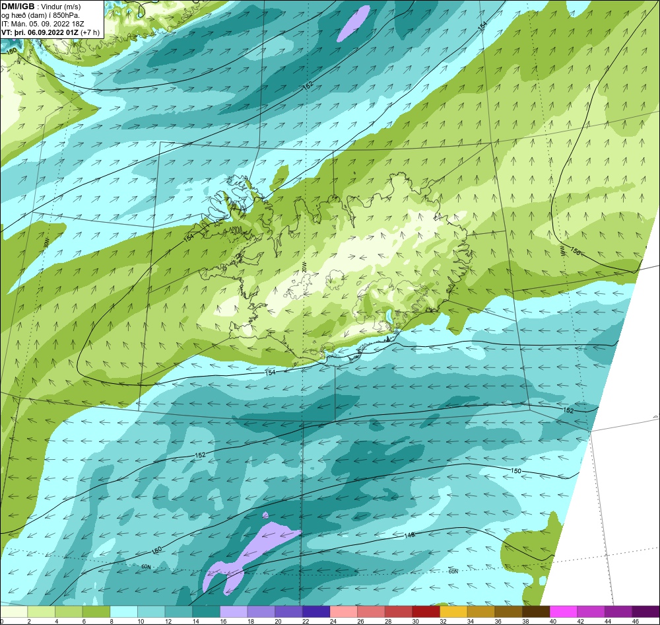Click the legend tick label 8
This screenshot has width=660, height=625.
(112, 621)
